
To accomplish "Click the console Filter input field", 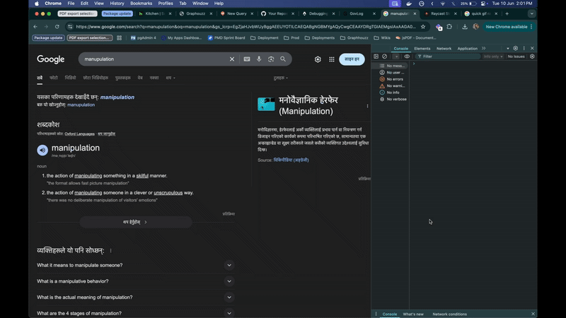I will click(448, 57).
